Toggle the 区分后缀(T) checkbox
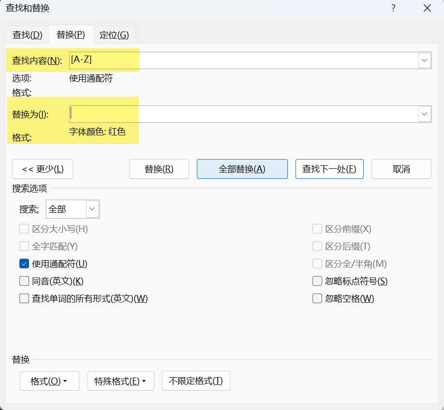The image size is (444, 410). click(x=317, y=247)
